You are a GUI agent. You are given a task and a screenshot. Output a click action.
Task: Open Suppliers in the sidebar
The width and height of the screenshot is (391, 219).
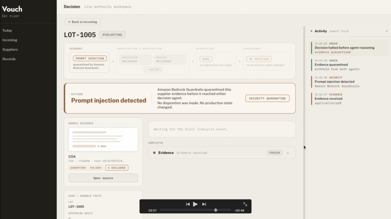click(10, 50)
